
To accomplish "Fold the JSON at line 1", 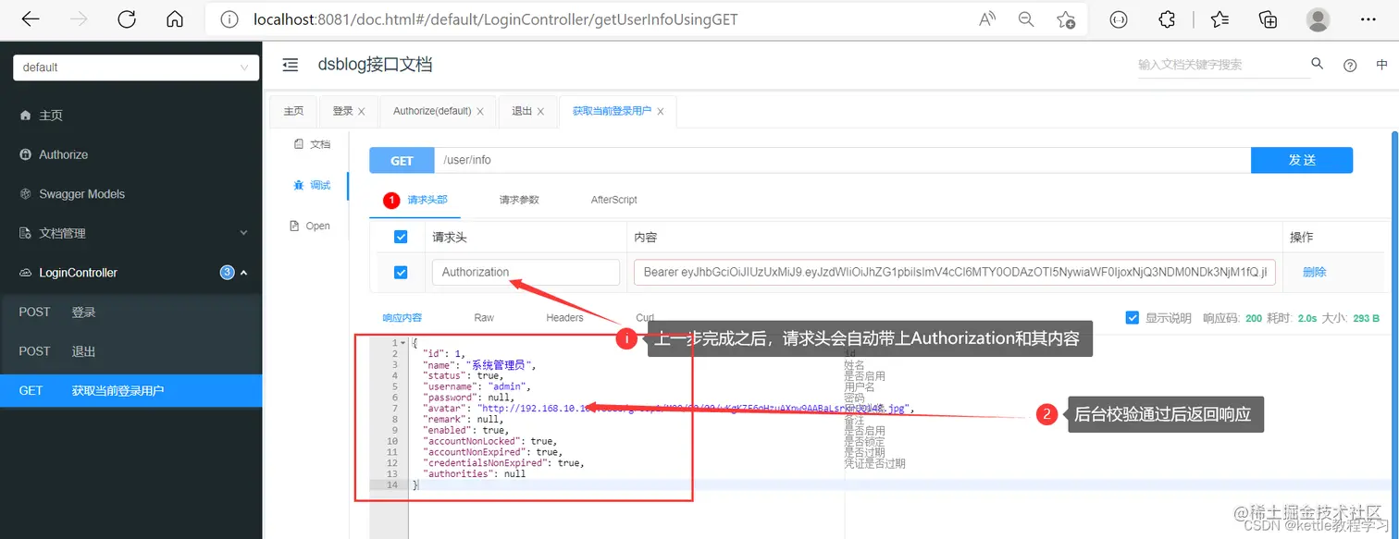I will (402, 343).
